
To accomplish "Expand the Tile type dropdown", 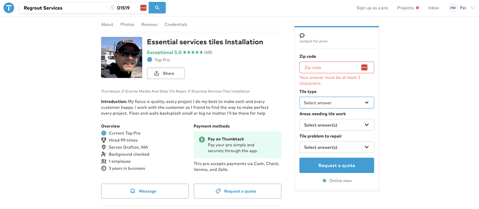I will [336, 103].
